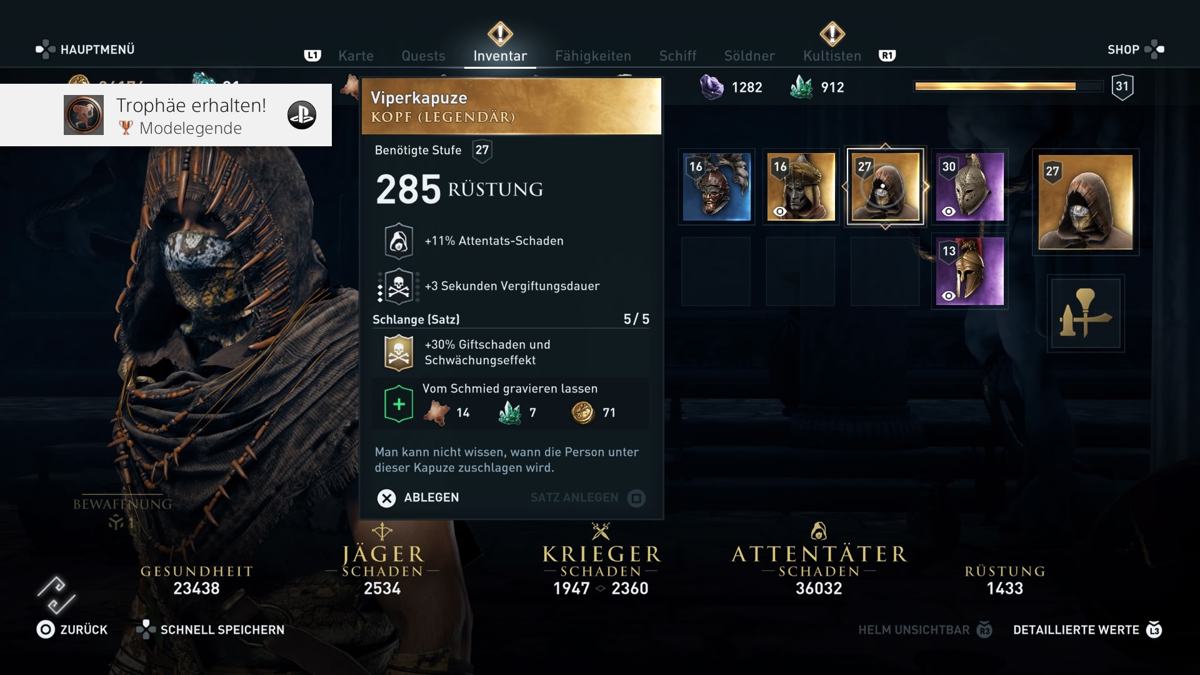1200x675 pixels.
Task: Expand Detaillierte Werte stats view
Action: (1087, 630)
